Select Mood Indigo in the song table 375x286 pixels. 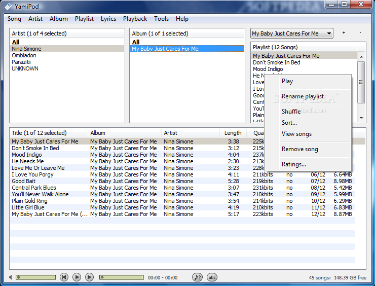pos(137,155)
